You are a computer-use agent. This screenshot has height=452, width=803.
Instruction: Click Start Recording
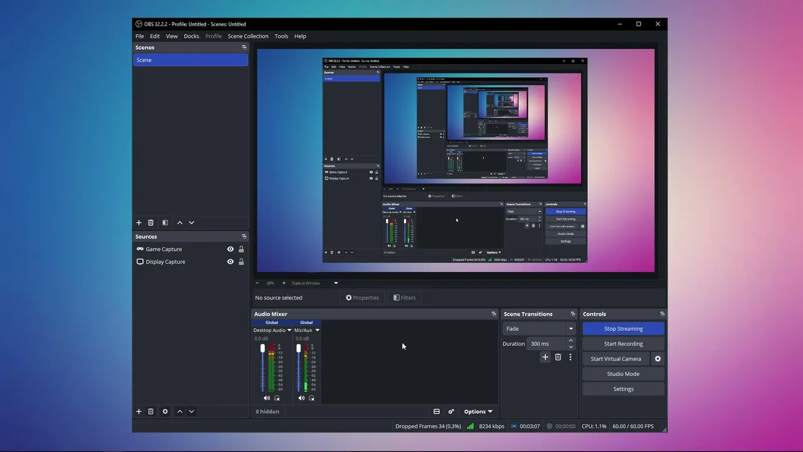(623, 344)
